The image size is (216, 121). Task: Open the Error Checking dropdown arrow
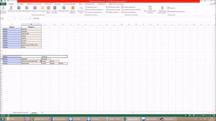point(142,10)
